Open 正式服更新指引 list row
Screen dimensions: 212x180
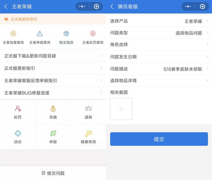53,68
